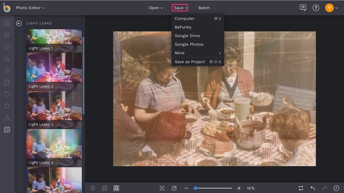Open the Artsy flower icon

pos(7,71)
